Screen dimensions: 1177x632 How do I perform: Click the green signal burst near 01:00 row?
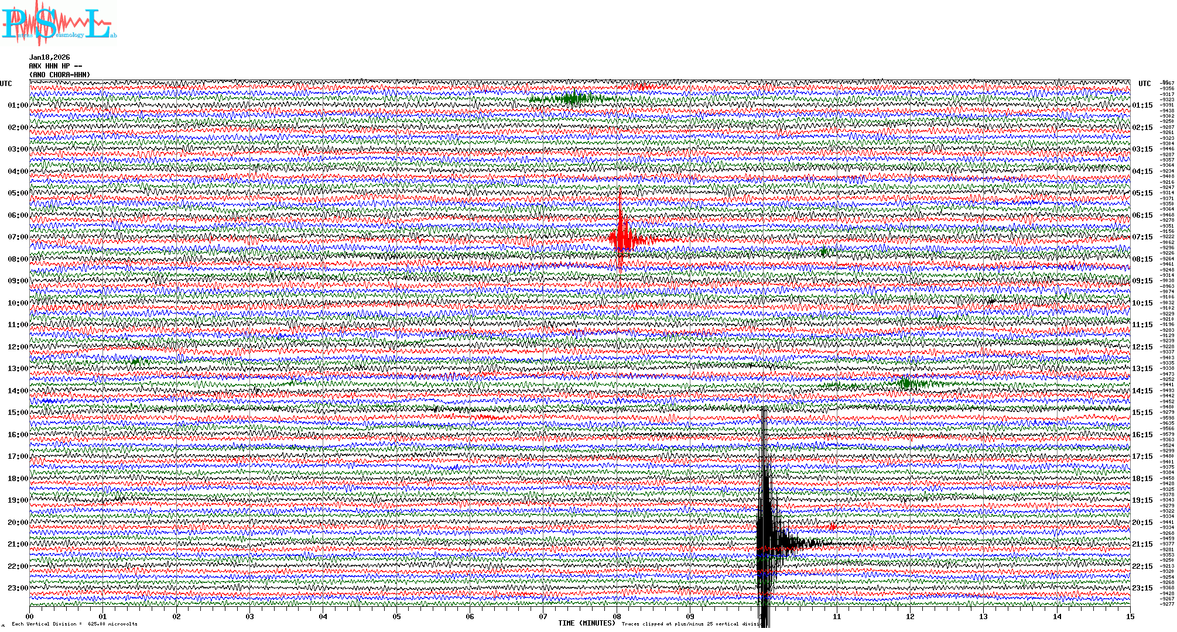click(x=571, y=98)
